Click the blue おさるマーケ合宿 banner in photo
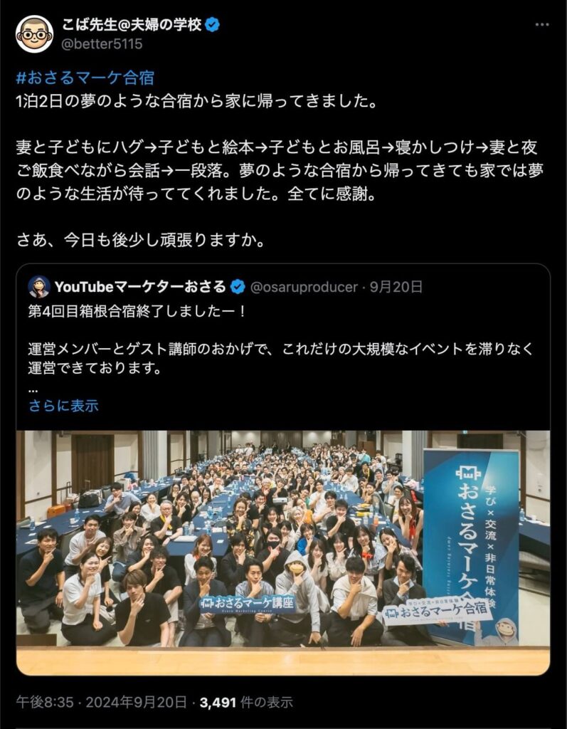The image size is (567, 729). [470, 544]
